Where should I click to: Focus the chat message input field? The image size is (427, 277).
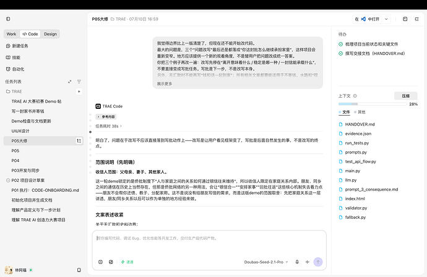coord(209,244)
